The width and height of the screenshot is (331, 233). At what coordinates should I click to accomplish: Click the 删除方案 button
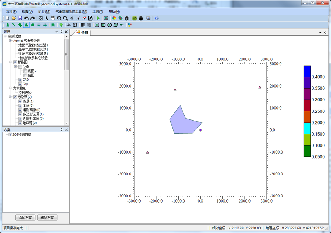[47, 218]
